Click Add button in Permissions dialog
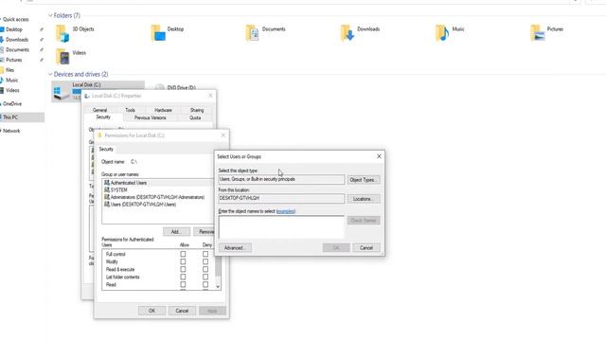The image size is (606, 341). pos(176,231)
